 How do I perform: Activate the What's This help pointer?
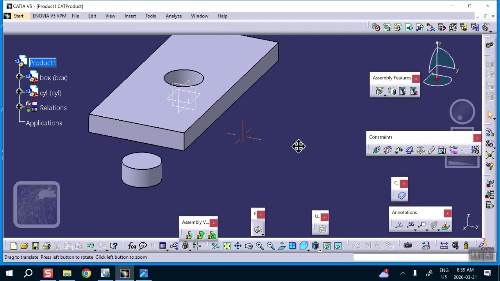(114, 246)
